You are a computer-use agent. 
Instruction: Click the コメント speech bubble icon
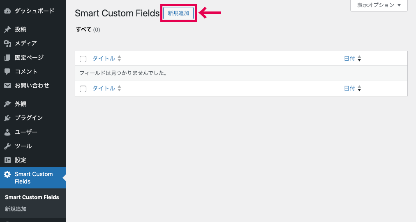point(7,72)
